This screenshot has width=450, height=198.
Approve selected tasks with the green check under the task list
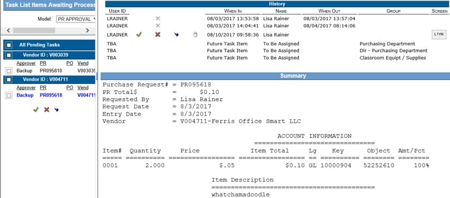(x=35, y=110)
